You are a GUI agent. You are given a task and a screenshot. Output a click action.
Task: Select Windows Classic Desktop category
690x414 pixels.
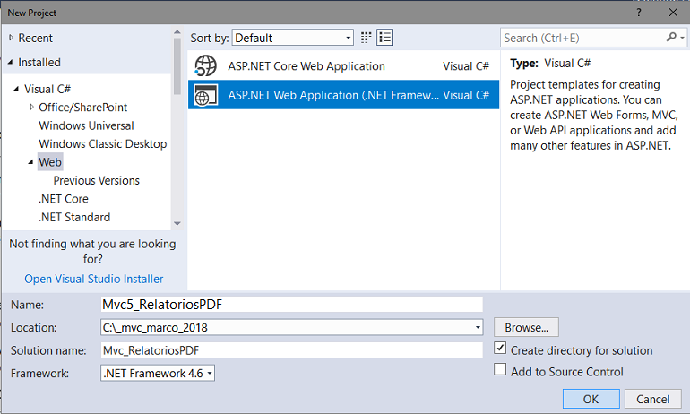click(102, 143)
